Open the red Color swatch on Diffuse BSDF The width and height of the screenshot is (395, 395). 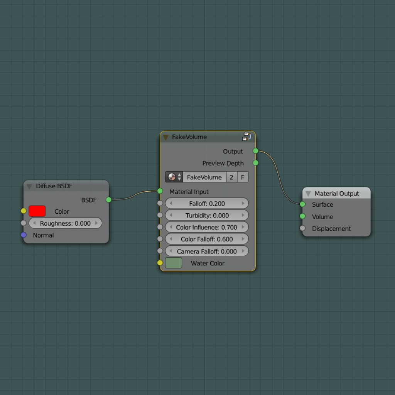pos(37,211)
